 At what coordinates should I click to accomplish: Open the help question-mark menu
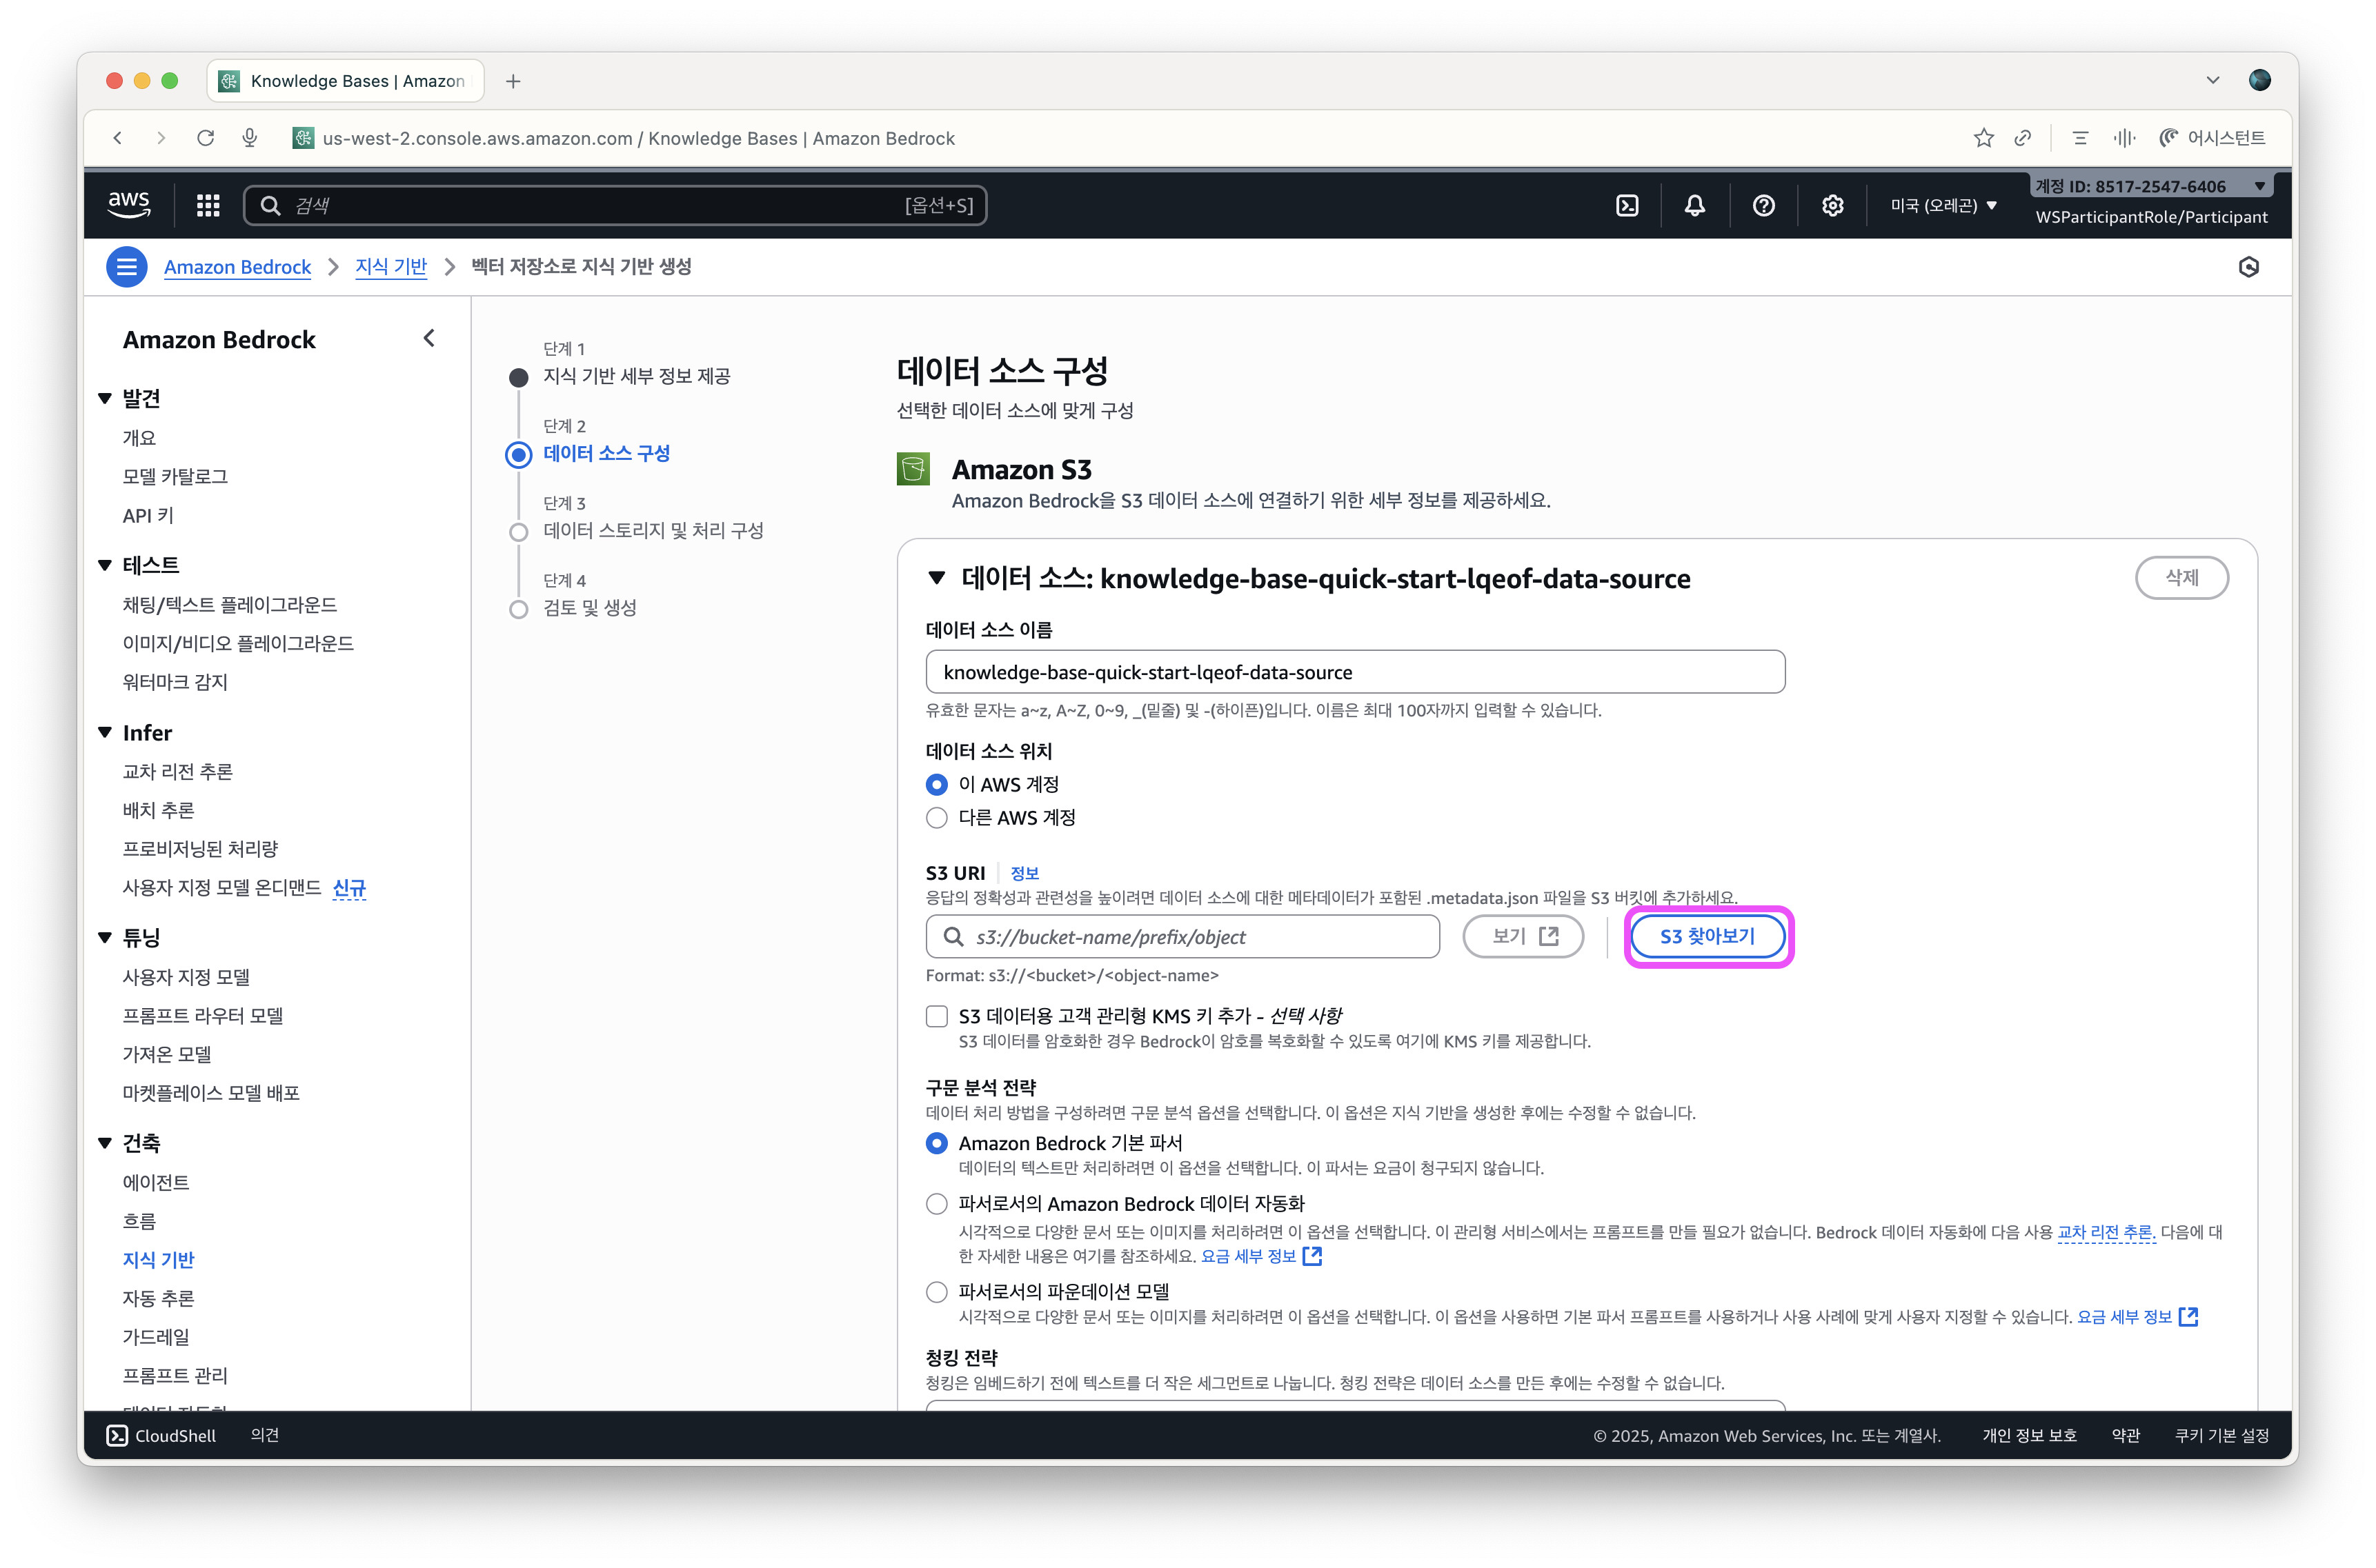(1764, 205)
